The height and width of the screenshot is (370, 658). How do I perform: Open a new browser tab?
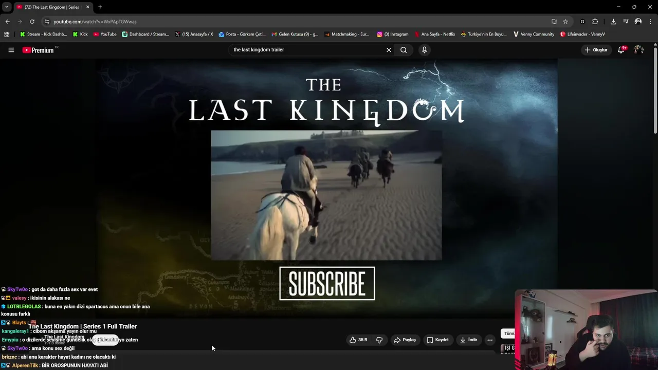[100, 7]
